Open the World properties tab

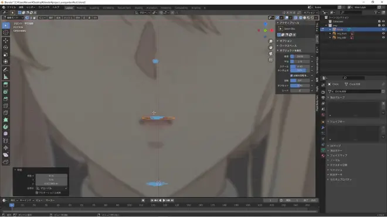(323, 115)
